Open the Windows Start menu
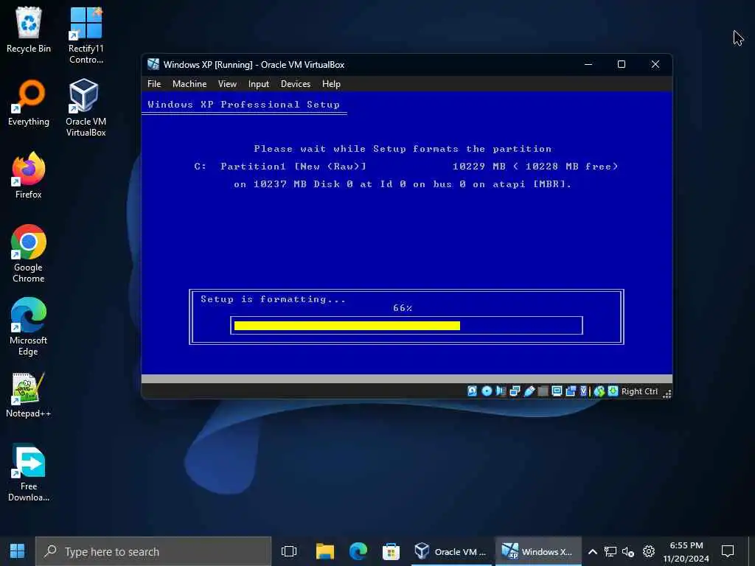 pos(18,551)
